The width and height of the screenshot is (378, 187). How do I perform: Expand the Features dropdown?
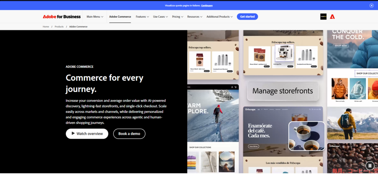point(142,17)
